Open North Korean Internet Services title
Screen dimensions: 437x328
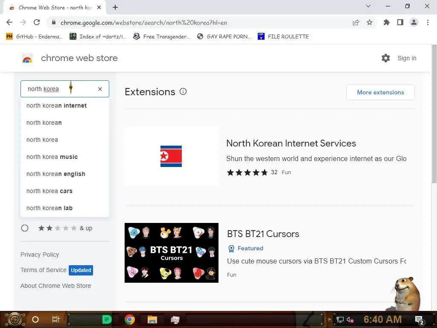point(291,143)
